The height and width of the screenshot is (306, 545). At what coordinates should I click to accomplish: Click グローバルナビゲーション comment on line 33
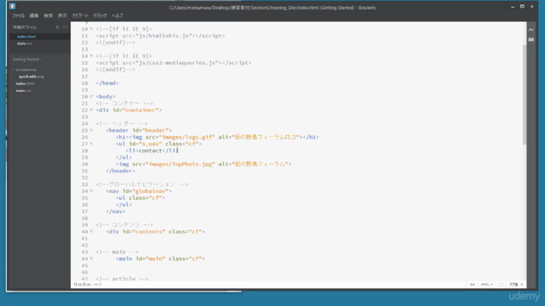click(x=142, y=184)
